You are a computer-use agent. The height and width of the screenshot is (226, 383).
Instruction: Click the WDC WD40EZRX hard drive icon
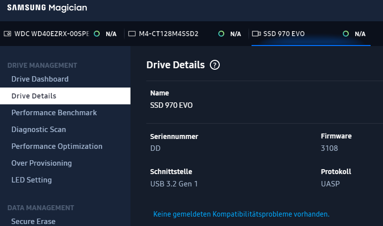[7, 34]
